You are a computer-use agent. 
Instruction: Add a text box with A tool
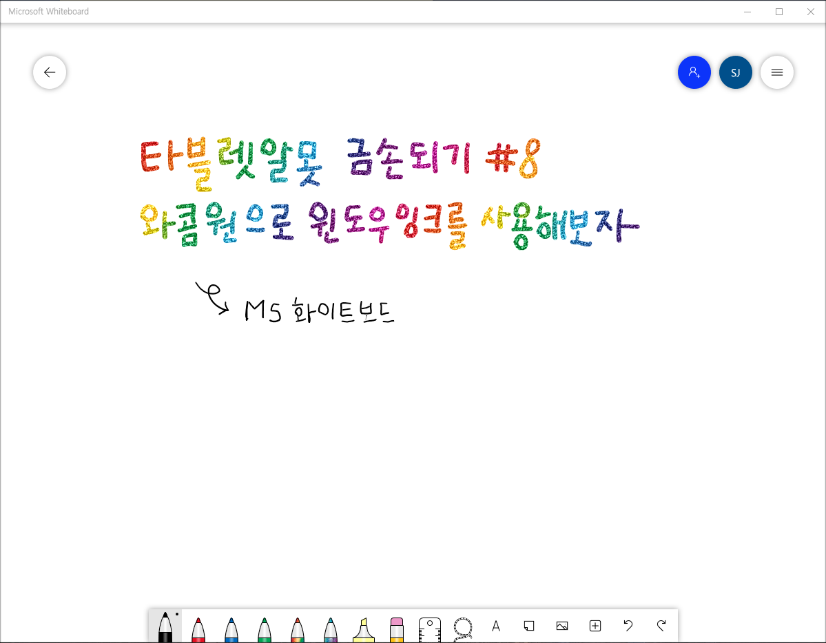coord(496,626)
